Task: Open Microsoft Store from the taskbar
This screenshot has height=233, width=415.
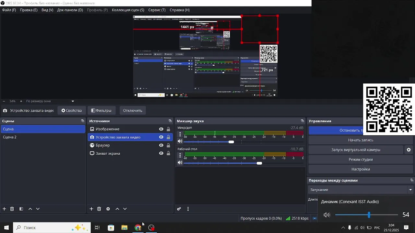Action: tap(111, 228)
